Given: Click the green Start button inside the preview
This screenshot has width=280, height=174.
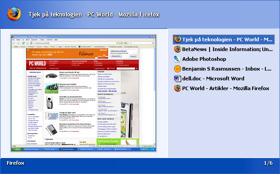Looking at the screenshot, I should click(17, 149).
